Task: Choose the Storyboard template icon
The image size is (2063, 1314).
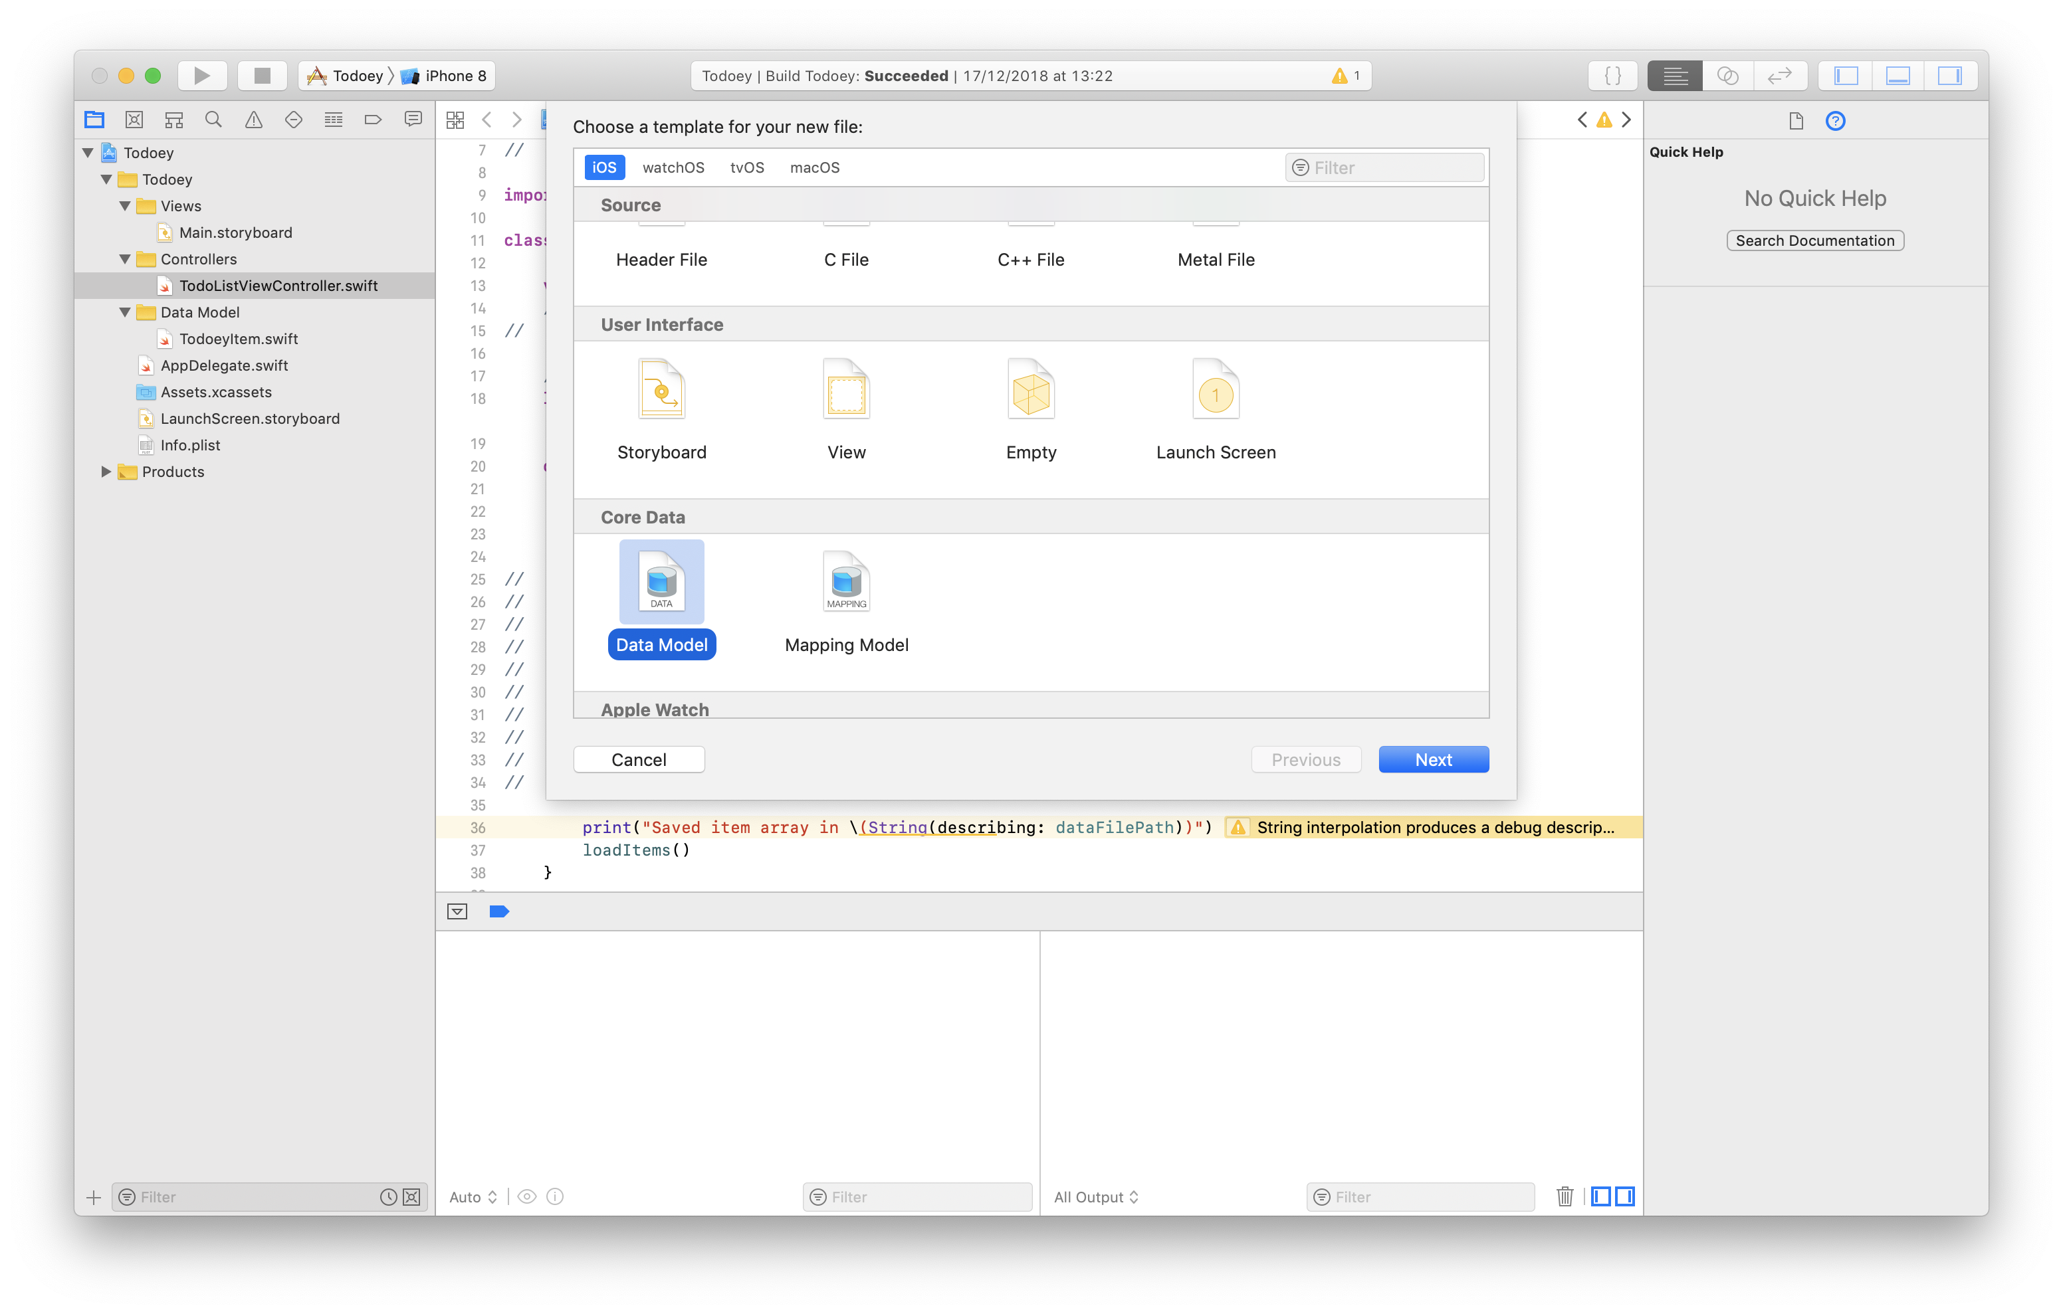Action: point(661,390)
